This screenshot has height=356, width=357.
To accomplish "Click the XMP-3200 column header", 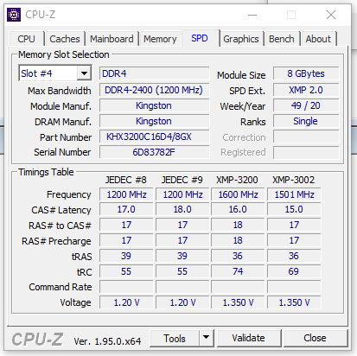I will (237, 180).
